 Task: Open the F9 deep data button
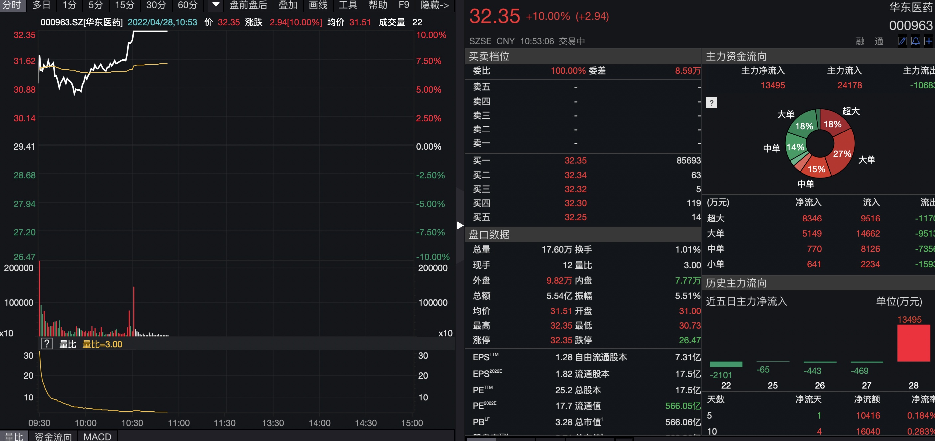[404, 5]
